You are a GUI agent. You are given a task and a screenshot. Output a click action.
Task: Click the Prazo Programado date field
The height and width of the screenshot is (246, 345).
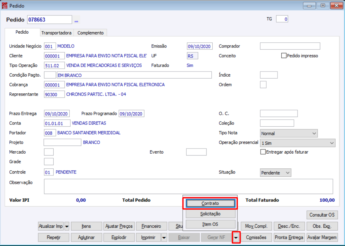(x=131, y=114)
